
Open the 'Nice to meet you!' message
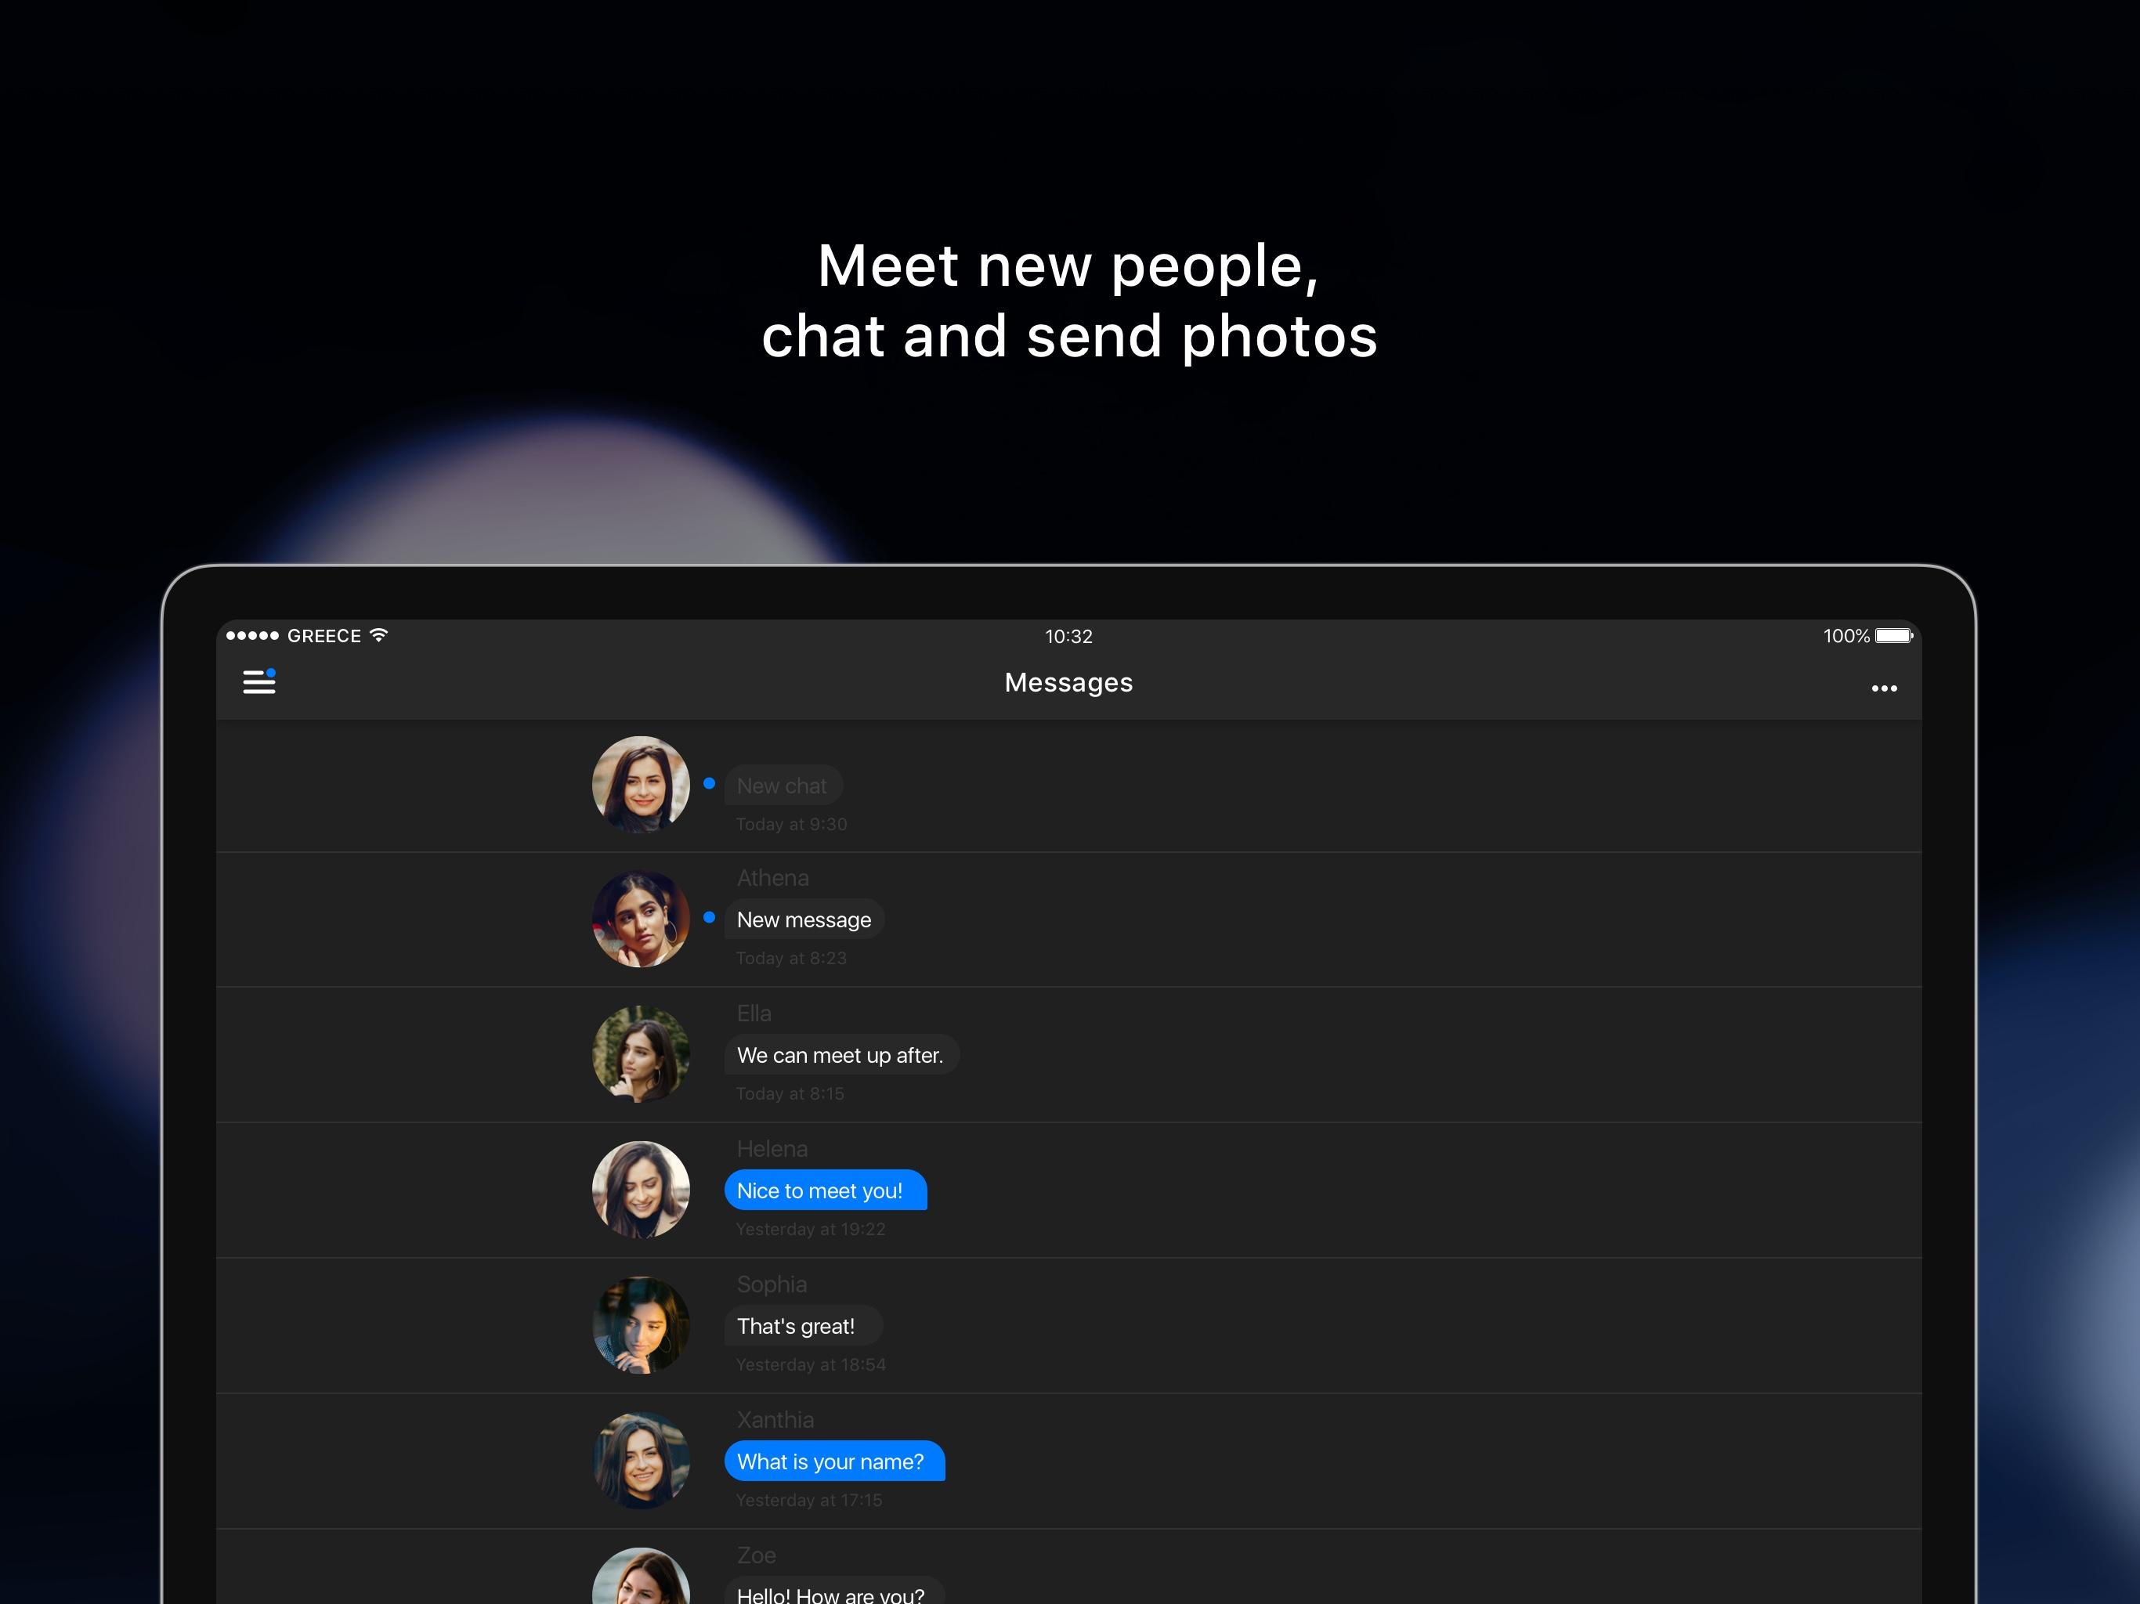826,1190
